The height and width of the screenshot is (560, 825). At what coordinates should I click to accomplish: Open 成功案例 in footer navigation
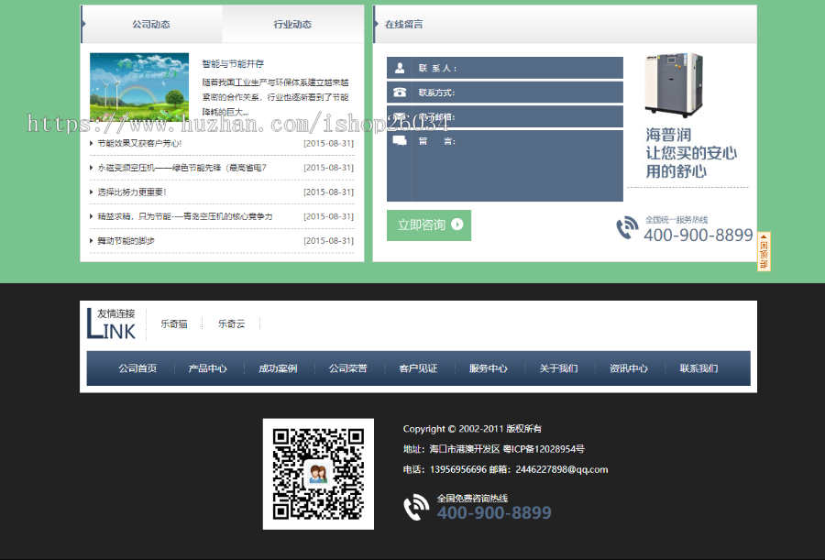coord(278,368)
